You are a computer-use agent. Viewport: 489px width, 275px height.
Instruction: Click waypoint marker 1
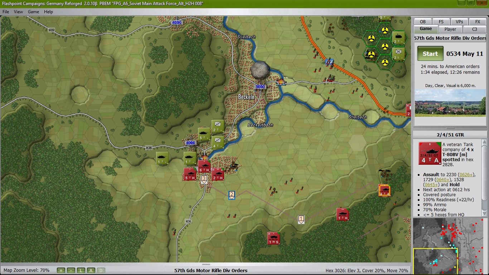(301, 219)
